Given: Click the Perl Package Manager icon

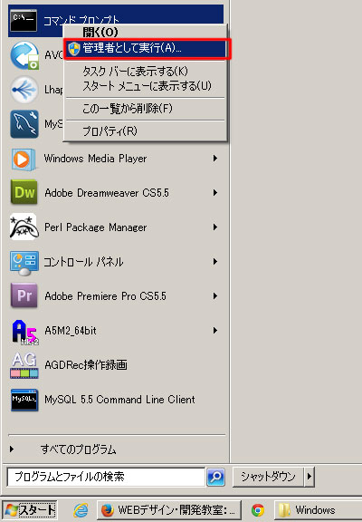Looking at the screenshot, I should pos(24,227).
